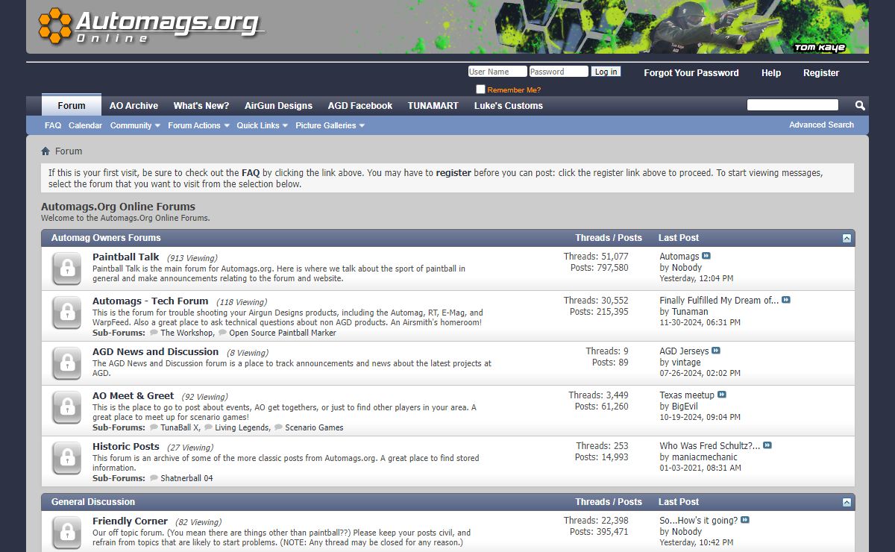Open the What's New? tab
Image resolution: width=895 pixels, height=552 pixels.
click(x=201, y=105)
